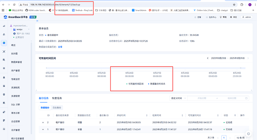Expand row for backup task ID 2
Viewport: 257px width, 140px height.
point(43,122)
